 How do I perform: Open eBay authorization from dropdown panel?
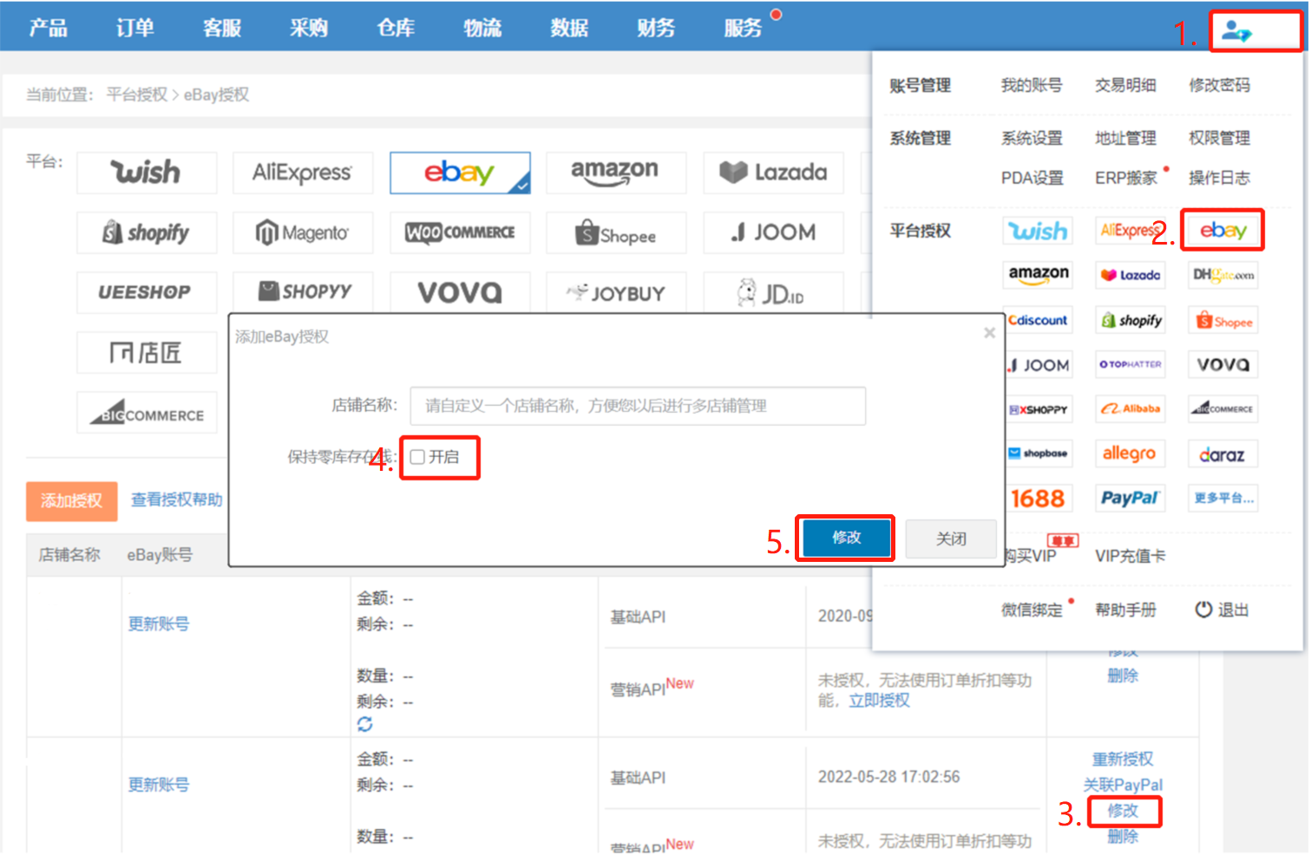[x=1223, y=231]
